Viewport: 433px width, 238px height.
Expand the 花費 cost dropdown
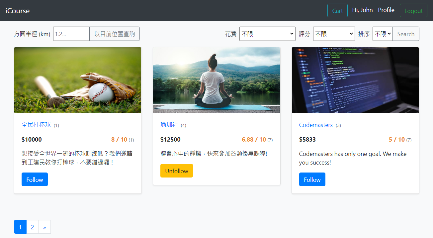267,34
